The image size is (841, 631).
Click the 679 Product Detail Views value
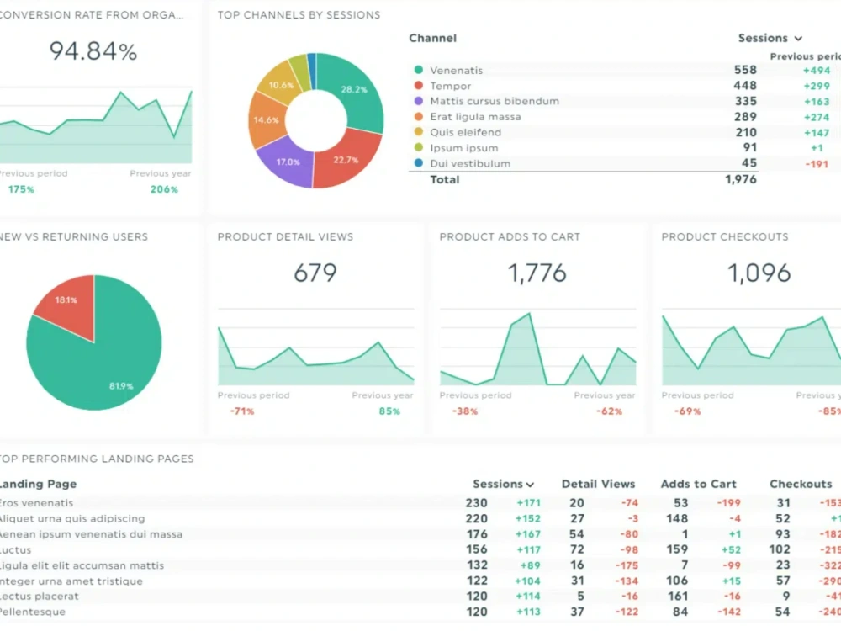(315, 273)
